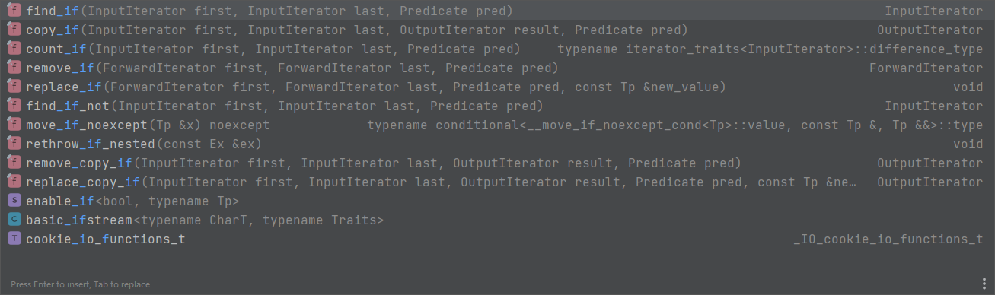Select the remove_if completion suggestion
The image size is (995, 295).
497,68
